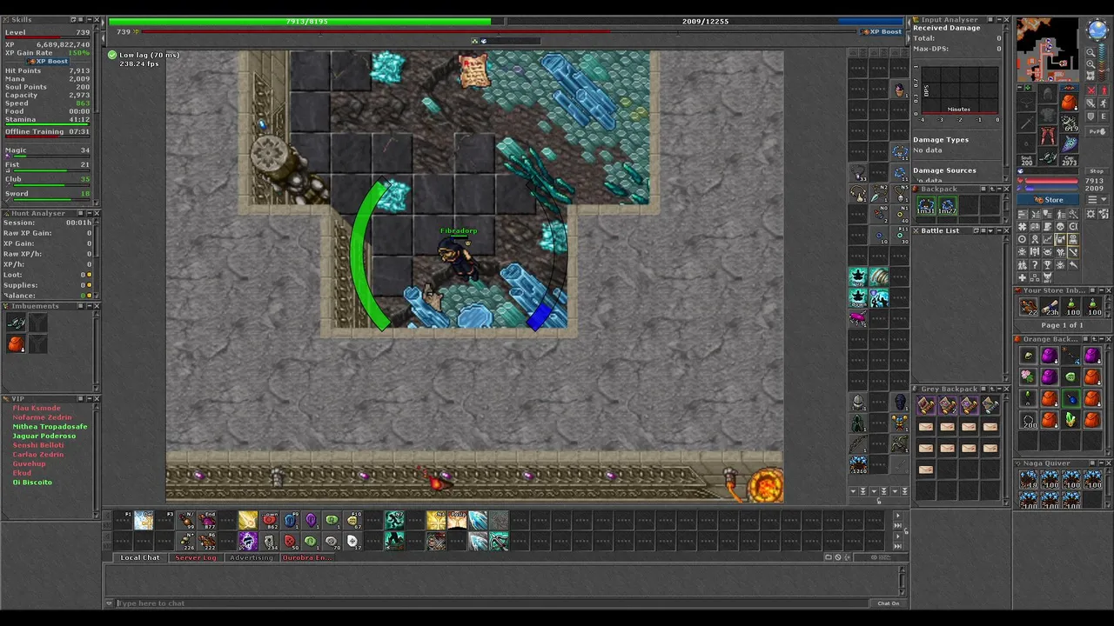
Task: Toggle the PvP mode button
Action: click(1097, 131)
